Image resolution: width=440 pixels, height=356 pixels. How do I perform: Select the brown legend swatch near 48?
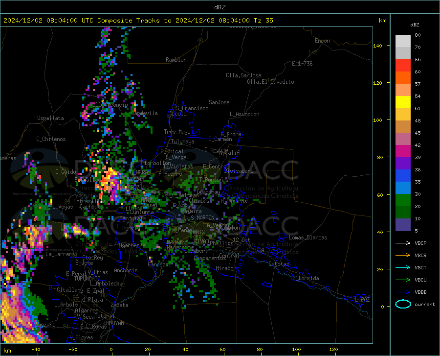pyautogui.click(x=403, y=127)
